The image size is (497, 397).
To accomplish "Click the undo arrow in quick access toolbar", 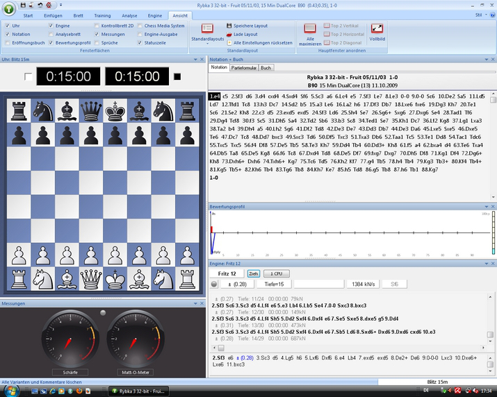I will (x=40, y=5).
